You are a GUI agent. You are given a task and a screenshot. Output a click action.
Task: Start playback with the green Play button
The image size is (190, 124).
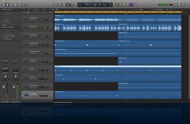pyautogui.click(x=68, y=5)
